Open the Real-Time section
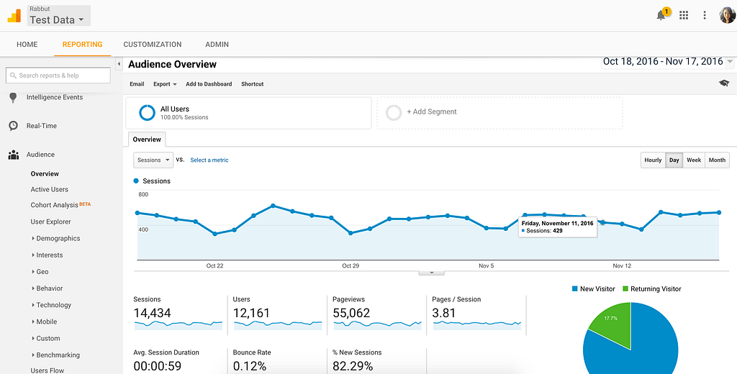 [41, 126]
